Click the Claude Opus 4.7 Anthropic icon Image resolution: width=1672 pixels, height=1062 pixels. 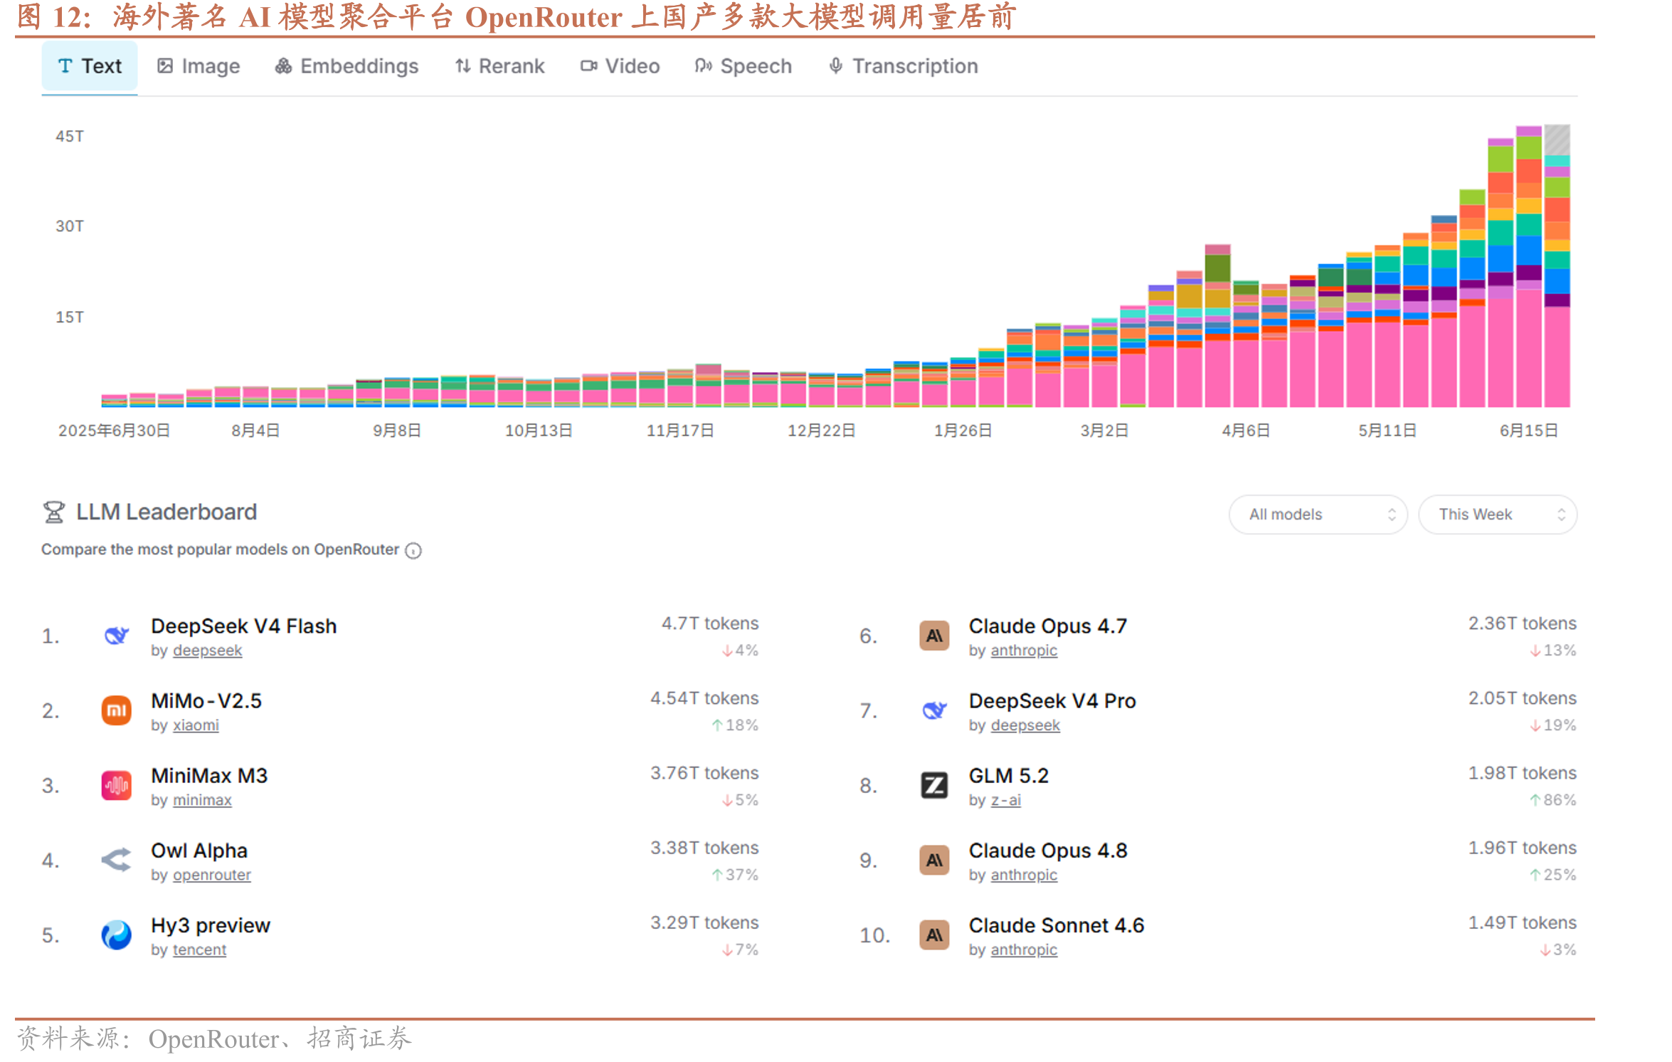(934, 636)
